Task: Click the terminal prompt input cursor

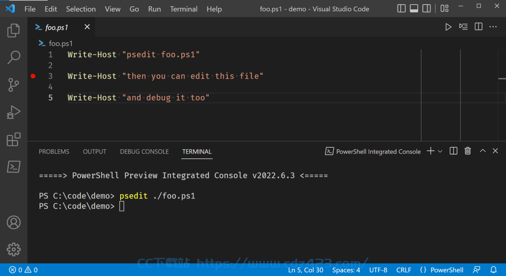Action: [122, 207]
